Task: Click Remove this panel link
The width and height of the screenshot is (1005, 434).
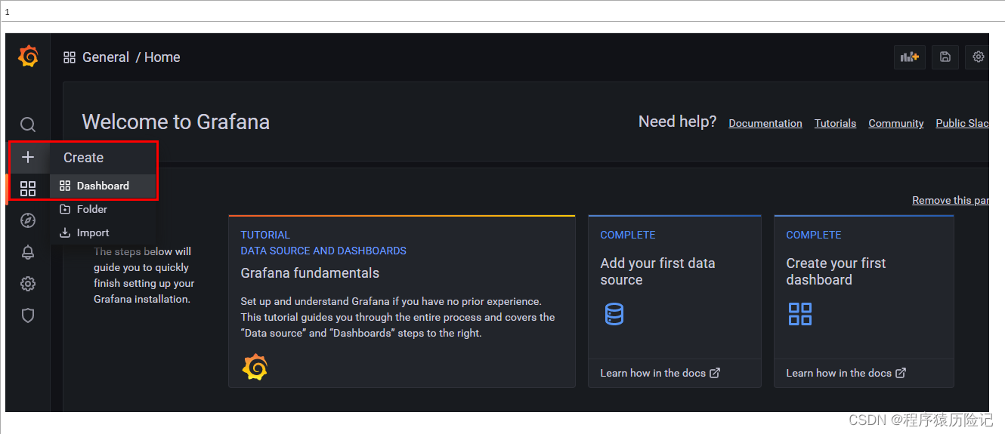Action: (x=951, y=200)
